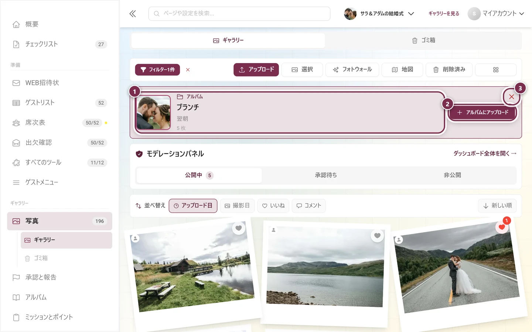
Task: Open 席次表 in the sidebar
Action: 59,123
